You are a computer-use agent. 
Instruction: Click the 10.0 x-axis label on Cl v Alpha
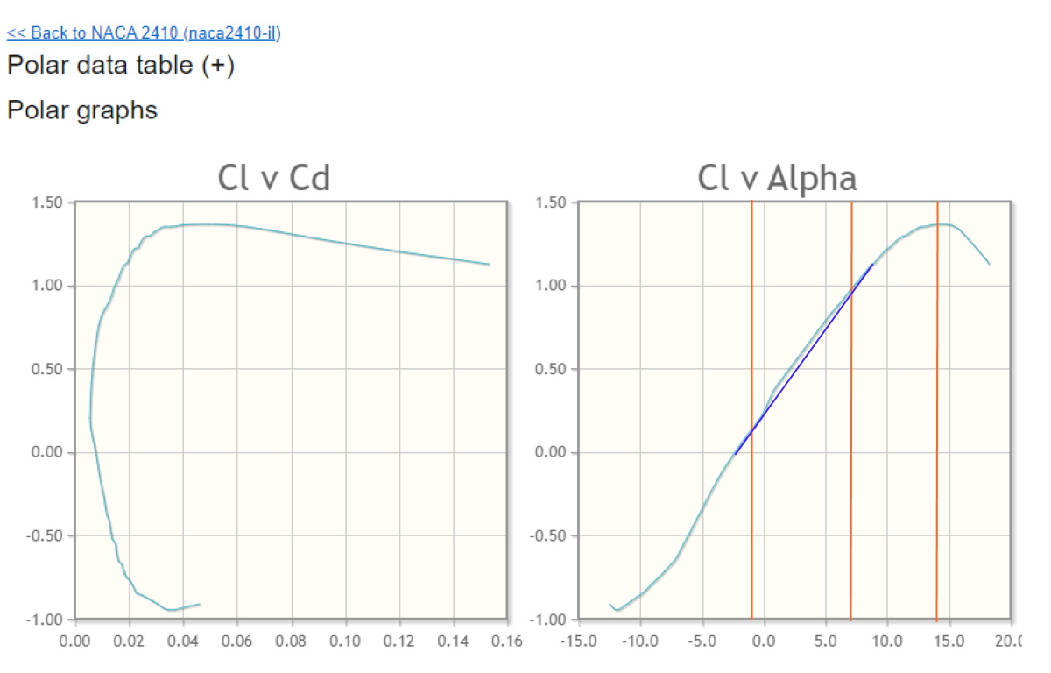(887, 641)
